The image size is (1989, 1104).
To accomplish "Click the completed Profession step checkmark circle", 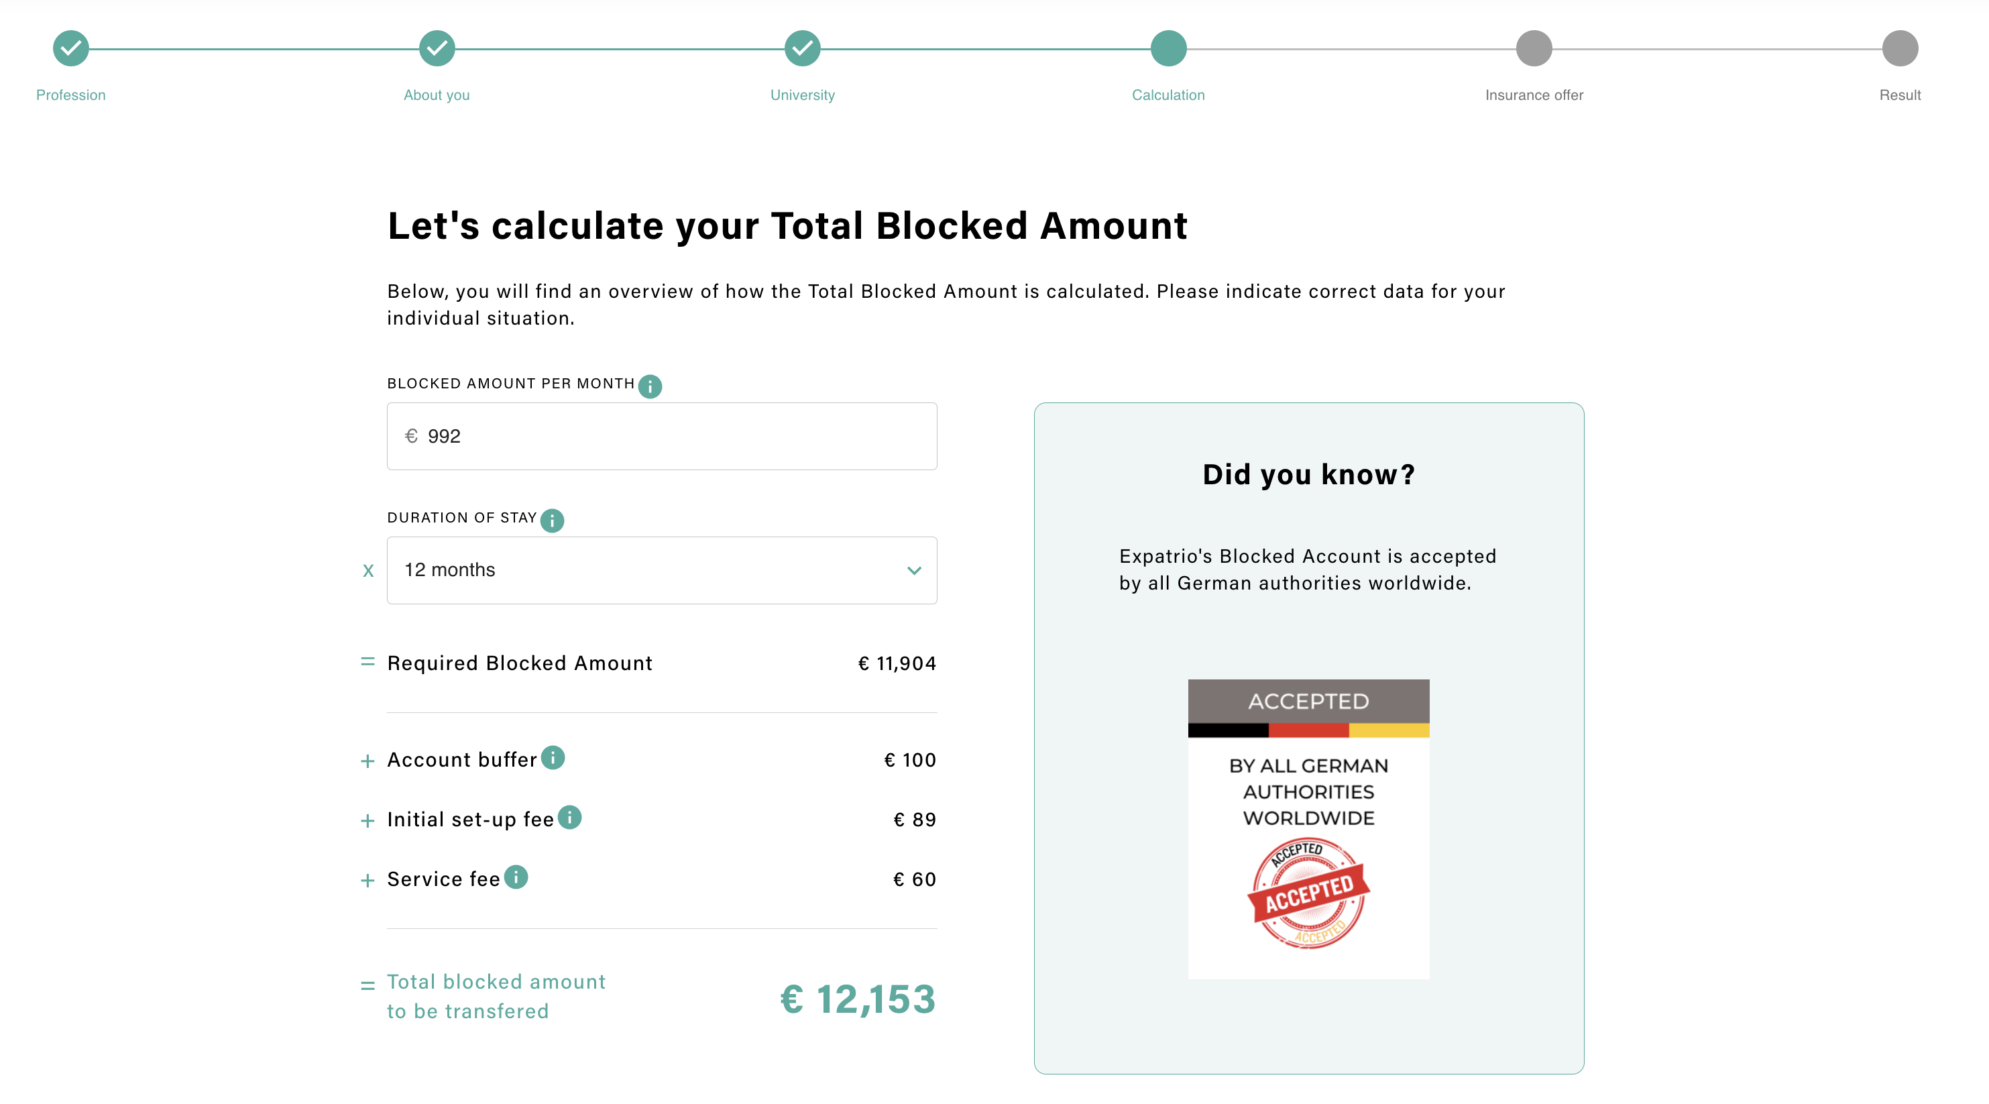I will click(x=71, y=49).
